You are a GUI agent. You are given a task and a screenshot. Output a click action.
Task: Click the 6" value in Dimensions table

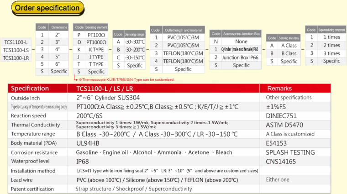58,64
